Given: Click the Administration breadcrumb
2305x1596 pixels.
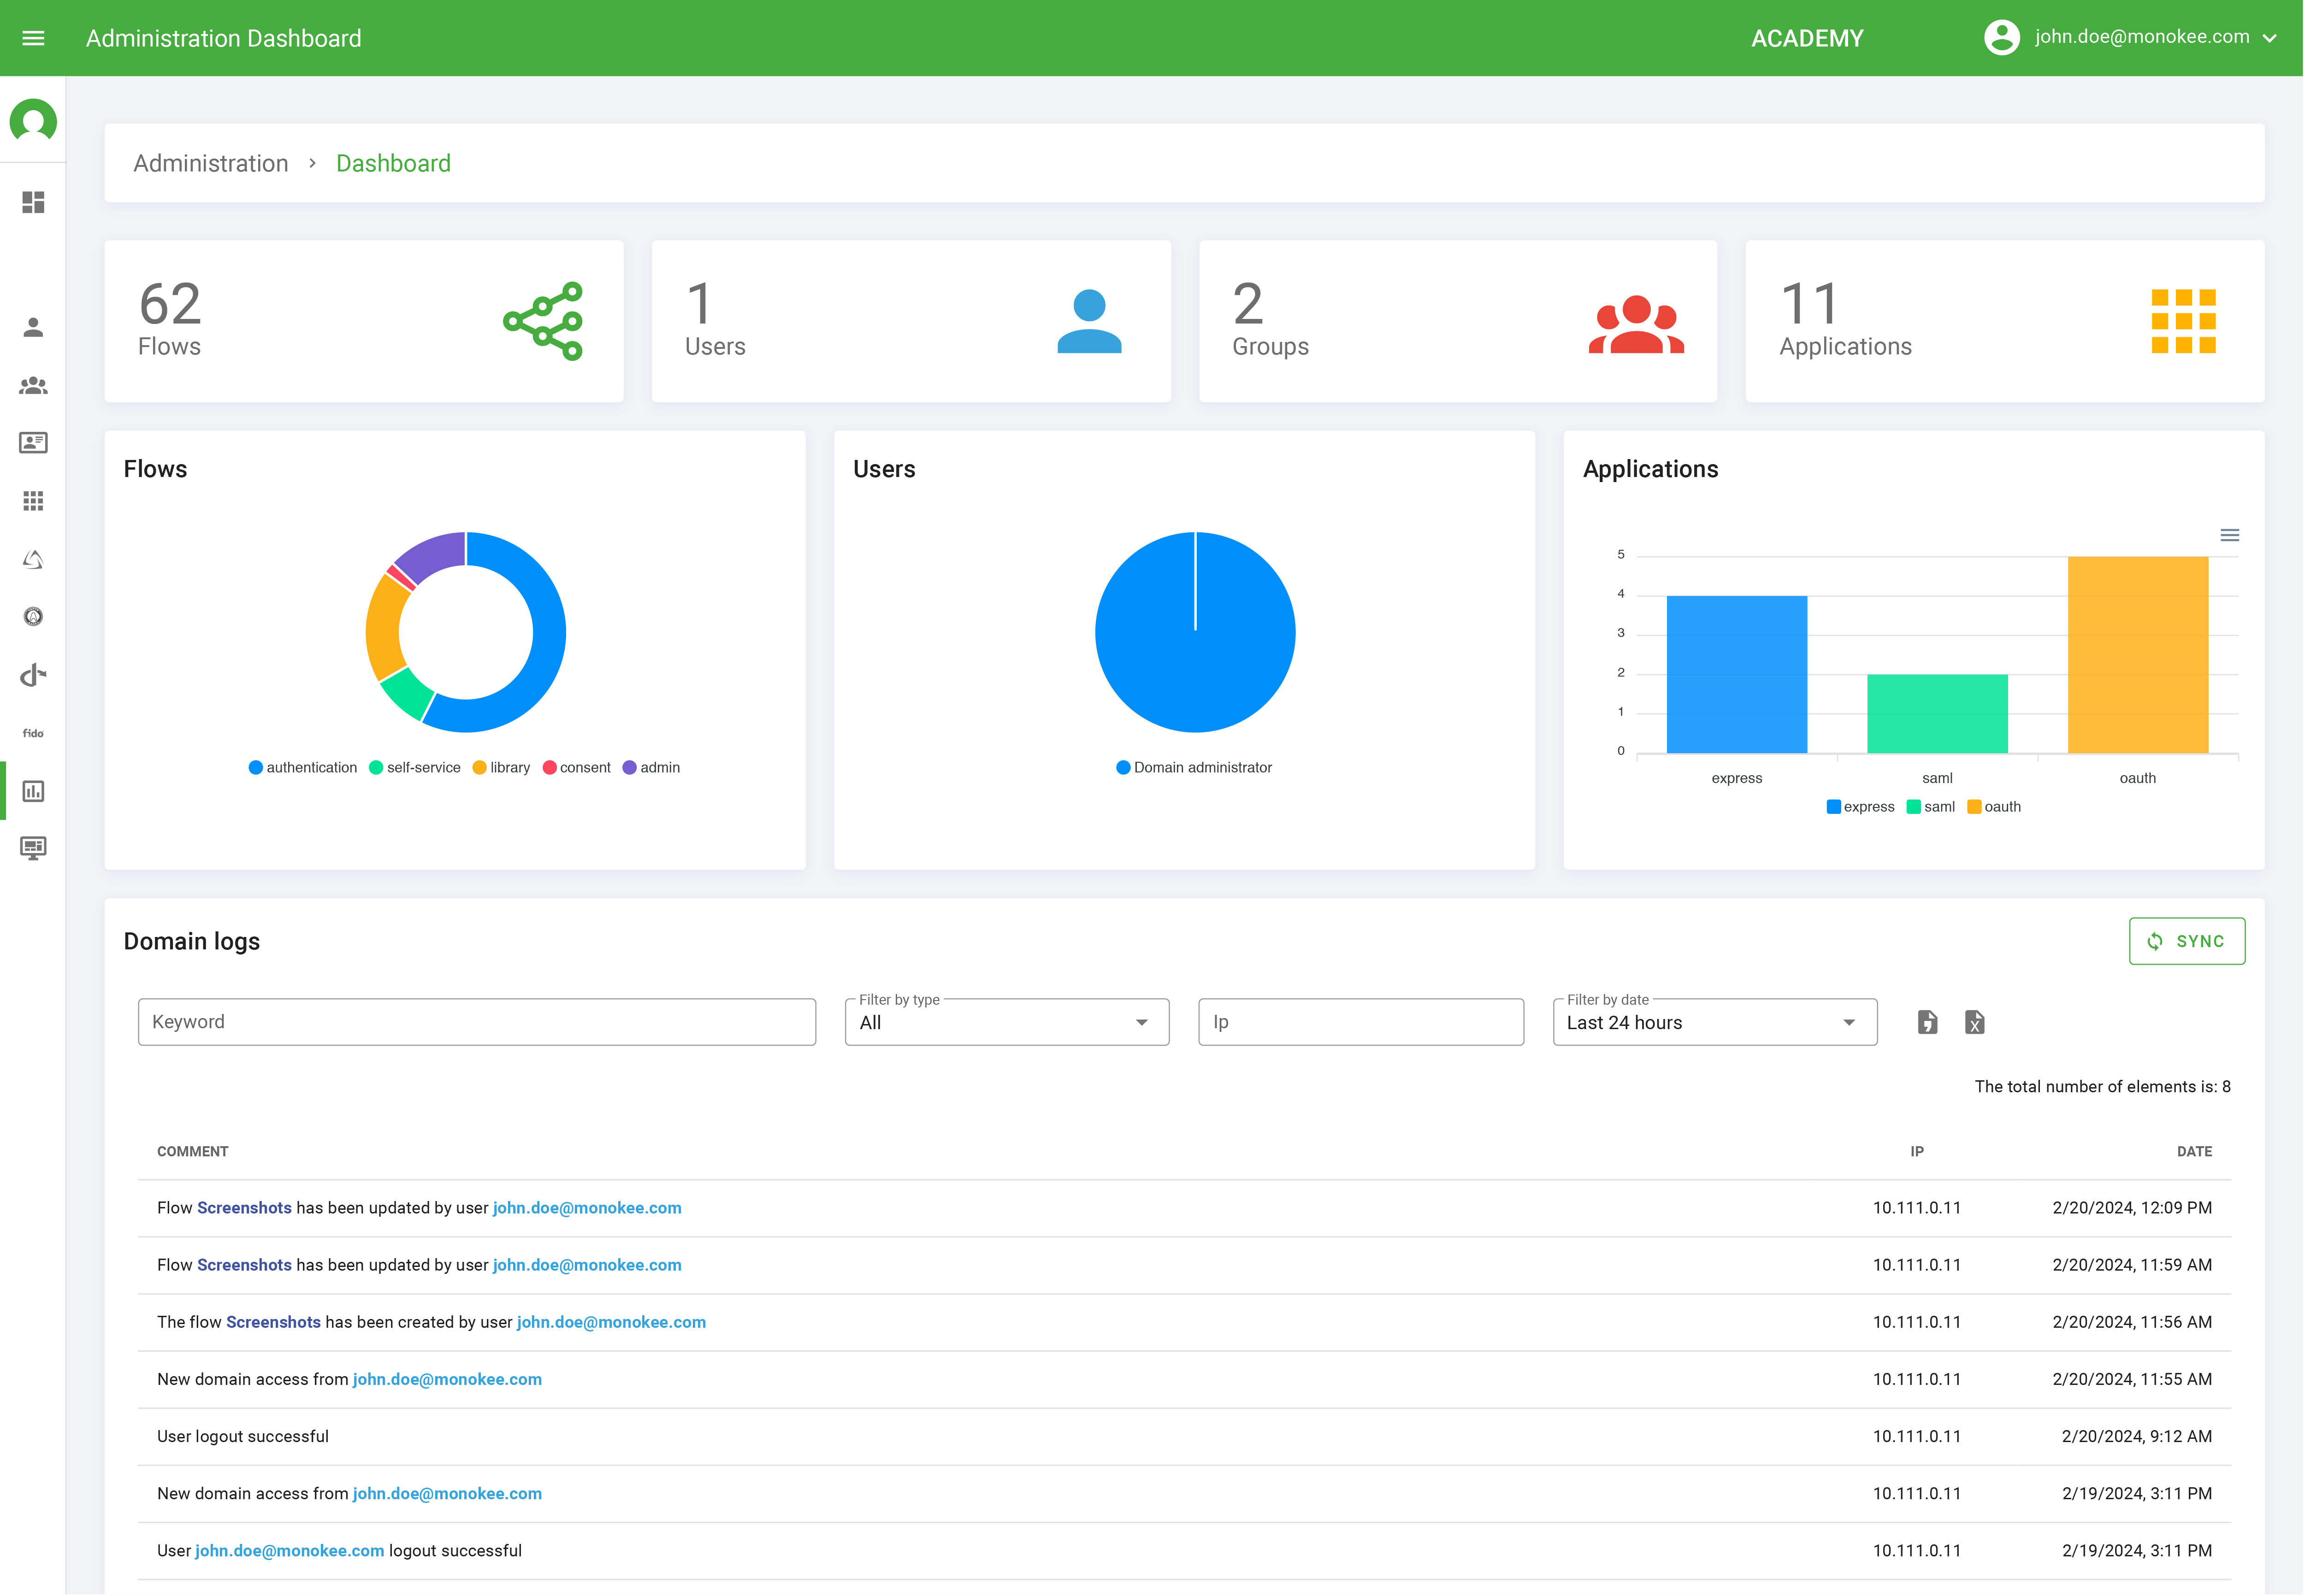Looking at the screenshot, I should pyautogui.click(x=211, y=163).
